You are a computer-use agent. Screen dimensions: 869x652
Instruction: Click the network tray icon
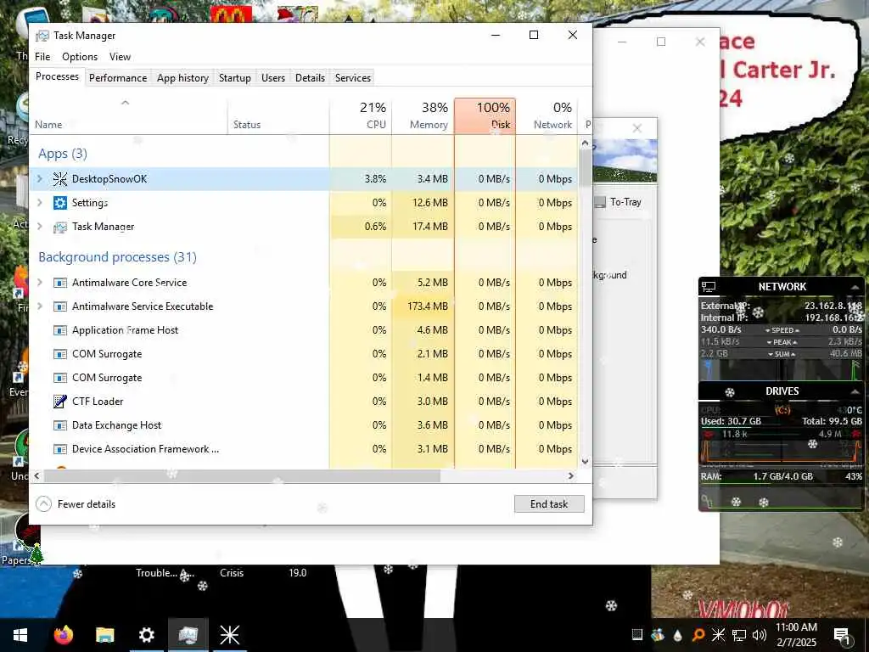(739, 635)
